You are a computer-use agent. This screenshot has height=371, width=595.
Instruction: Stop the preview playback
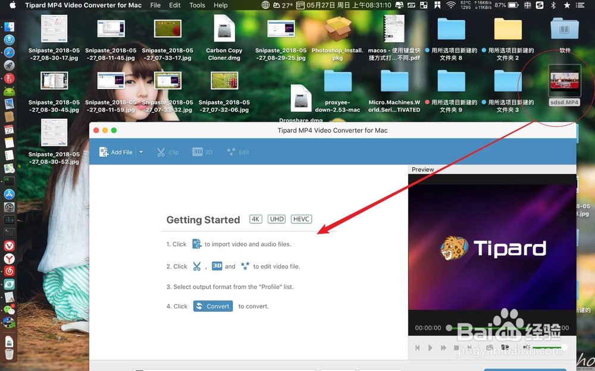[456, 347]
